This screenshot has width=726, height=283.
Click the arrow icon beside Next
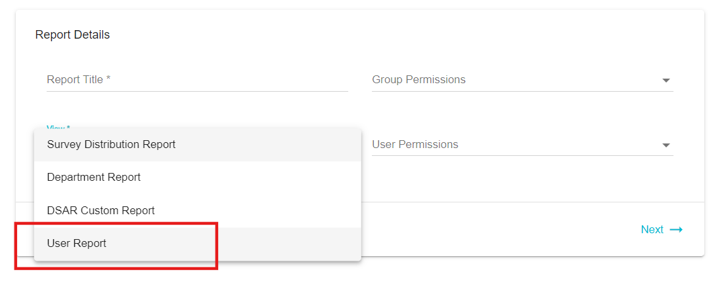pyautogui.click(x=676, y=229)
